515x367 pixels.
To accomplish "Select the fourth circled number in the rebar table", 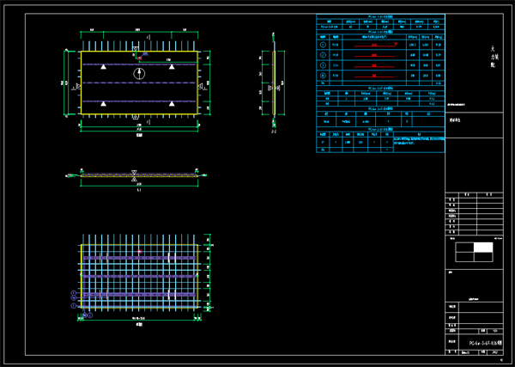I will point(323,76).
